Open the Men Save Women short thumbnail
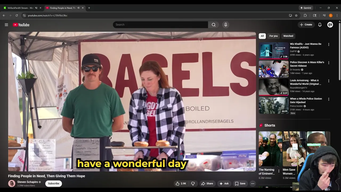This screenshot has width=341, height=192. click(x=294, y=149)
